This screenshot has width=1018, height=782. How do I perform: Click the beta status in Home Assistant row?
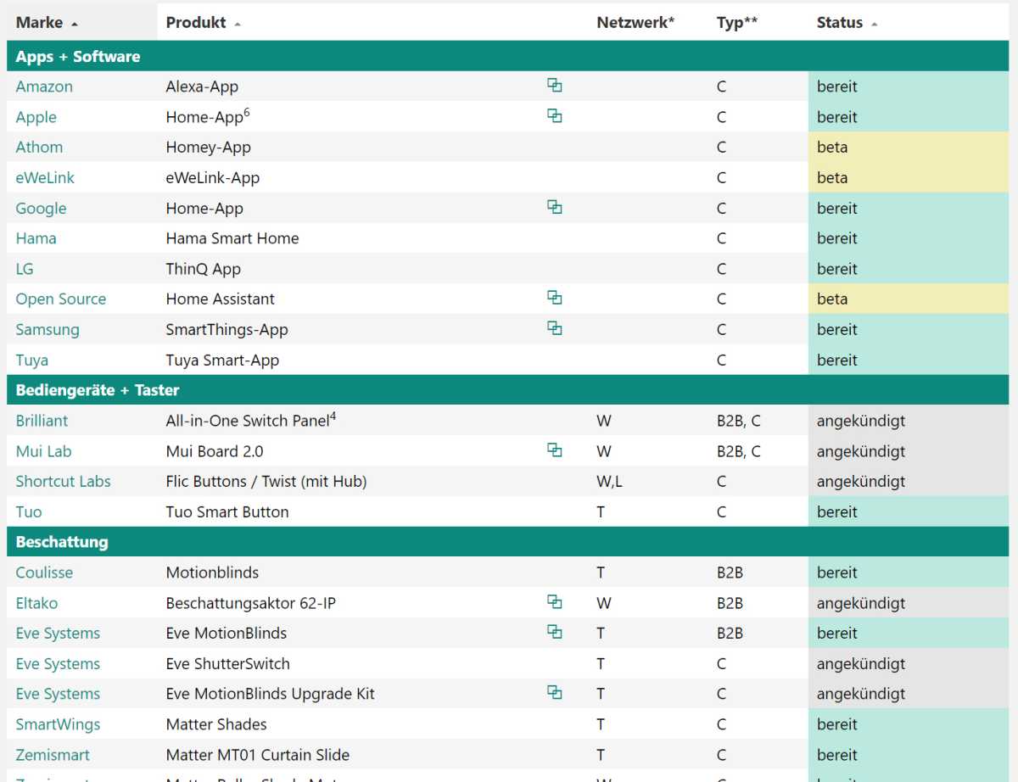(909, 299)
